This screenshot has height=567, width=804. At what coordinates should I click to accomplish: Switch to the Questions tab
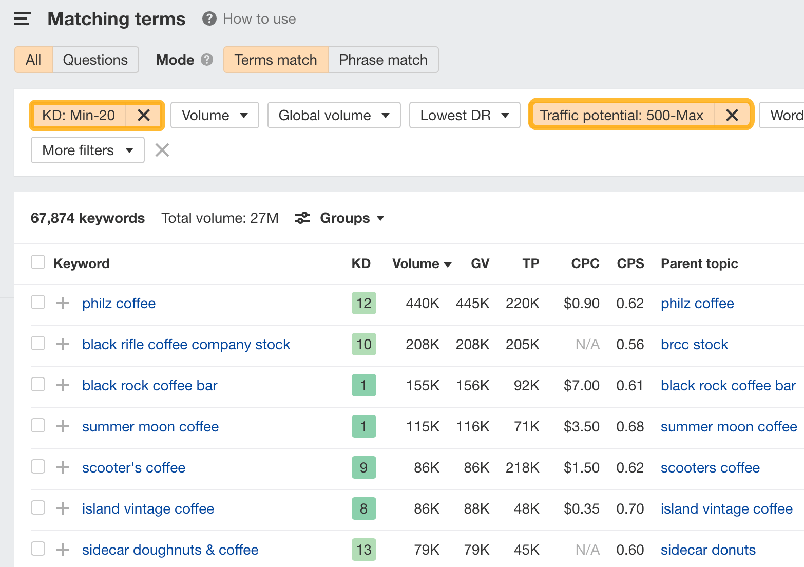95,60
